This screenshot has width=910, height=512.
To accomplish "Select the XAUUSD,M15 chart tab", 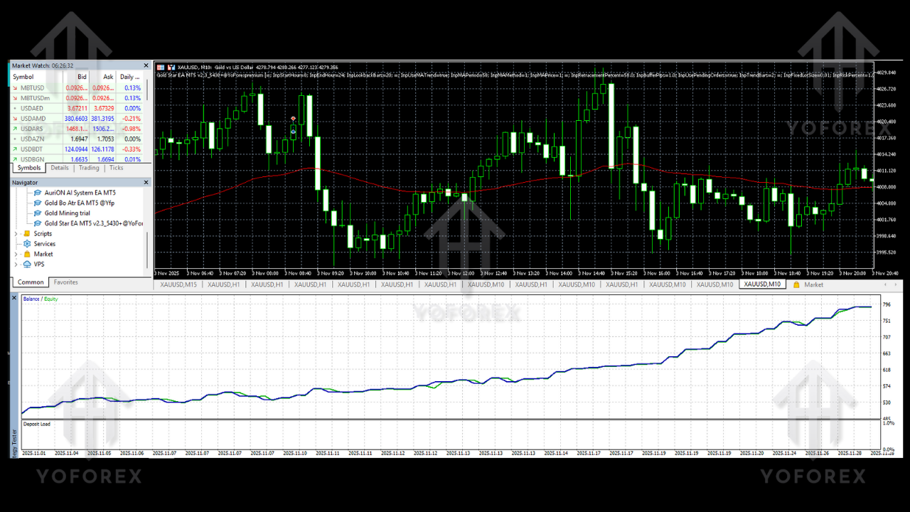I will tap(178, 284).
